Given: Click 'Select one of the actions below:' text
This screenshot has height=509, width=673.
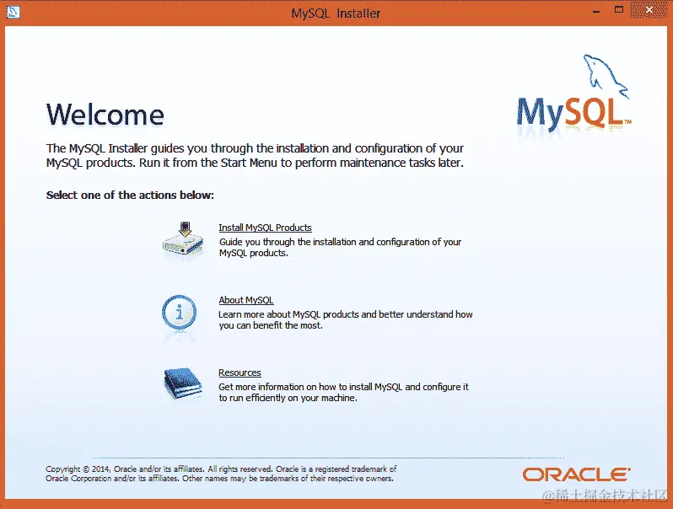Looking at the screenshot, I should pos(130,196).
